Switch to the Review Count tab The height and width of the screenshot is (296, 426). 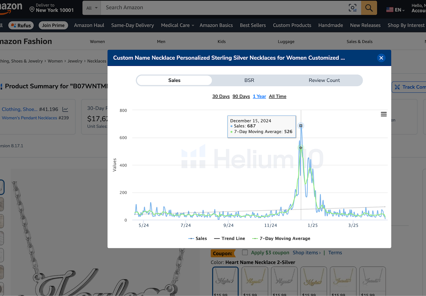[x=324, y=80]
